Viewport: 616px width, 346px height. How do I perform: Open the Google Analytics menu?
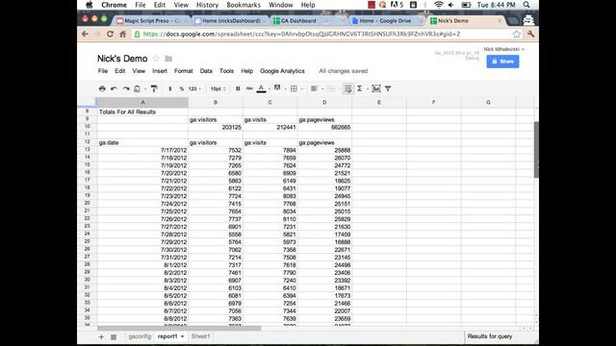pos(282,71)
